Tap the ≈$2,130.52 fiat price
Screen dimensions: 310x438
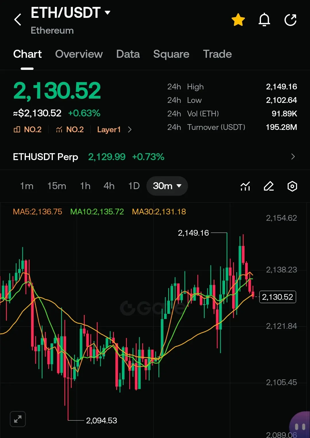point(37,113)
